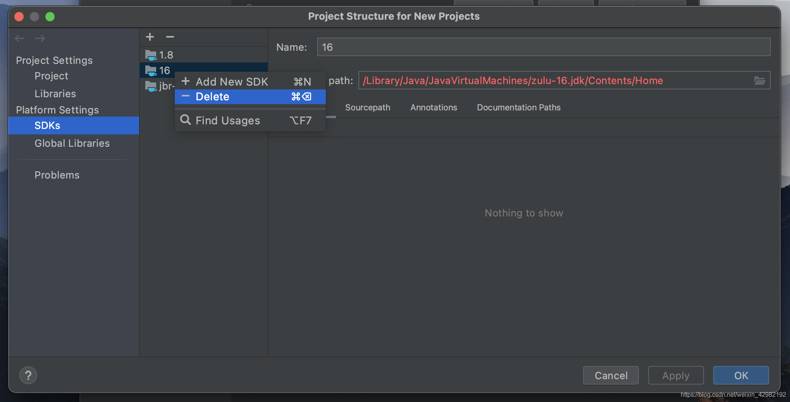Click the forward navigation arrow
The image size is (790, 402).
40,38
